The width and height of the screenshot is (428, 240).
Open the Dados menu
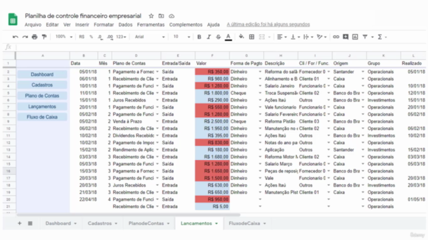pos(125,25)
